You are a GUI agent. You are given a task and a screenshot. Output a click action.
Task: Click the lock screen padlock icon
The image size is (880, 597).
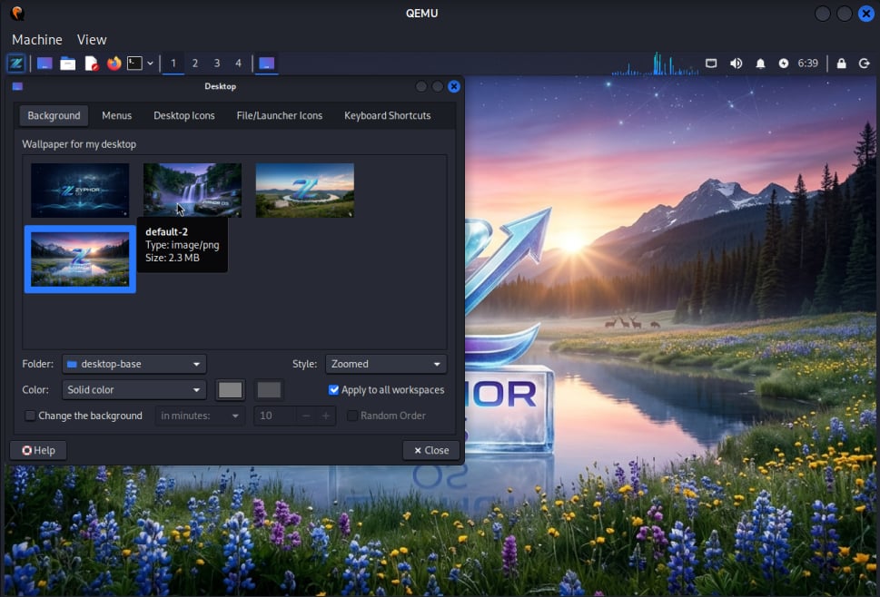tap(841, 64)
